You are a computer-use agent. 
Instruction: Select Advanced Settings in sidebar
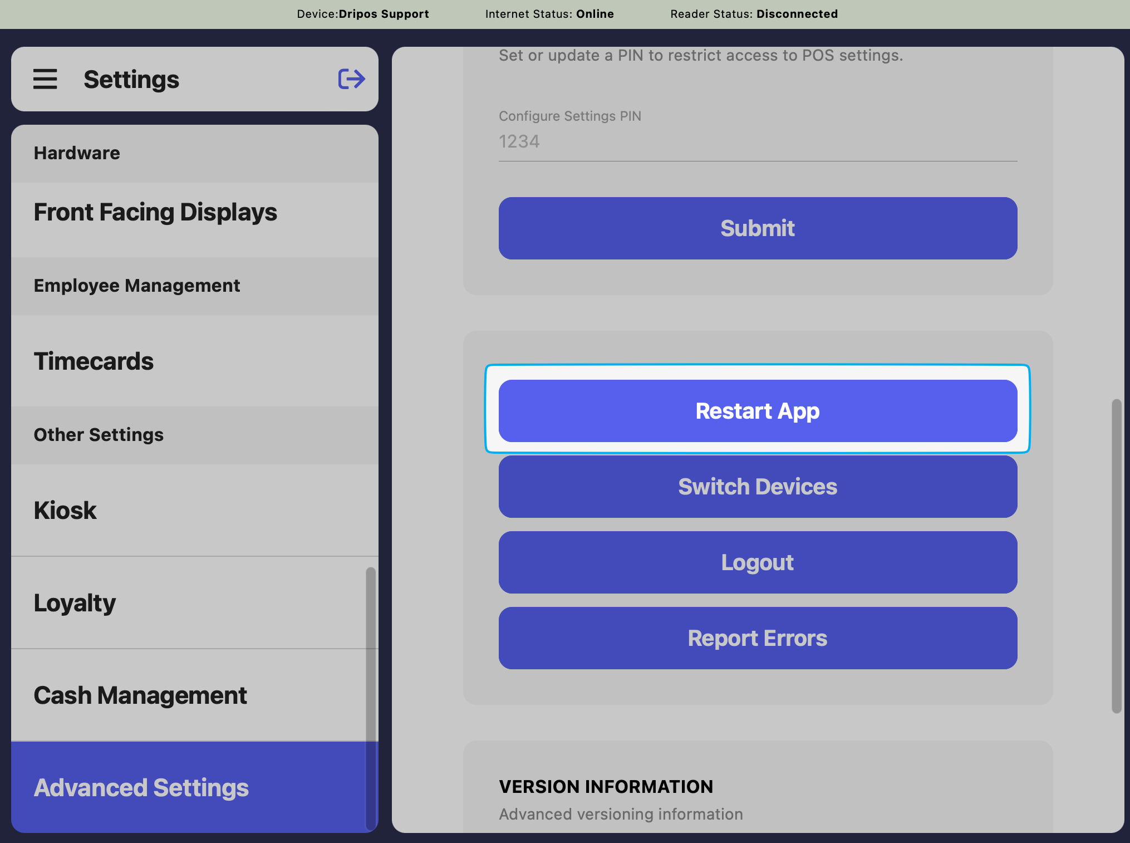coord(141,788)
